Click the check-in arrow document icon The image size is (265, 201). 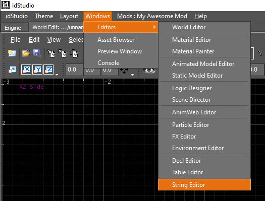(x=51, y=53)
